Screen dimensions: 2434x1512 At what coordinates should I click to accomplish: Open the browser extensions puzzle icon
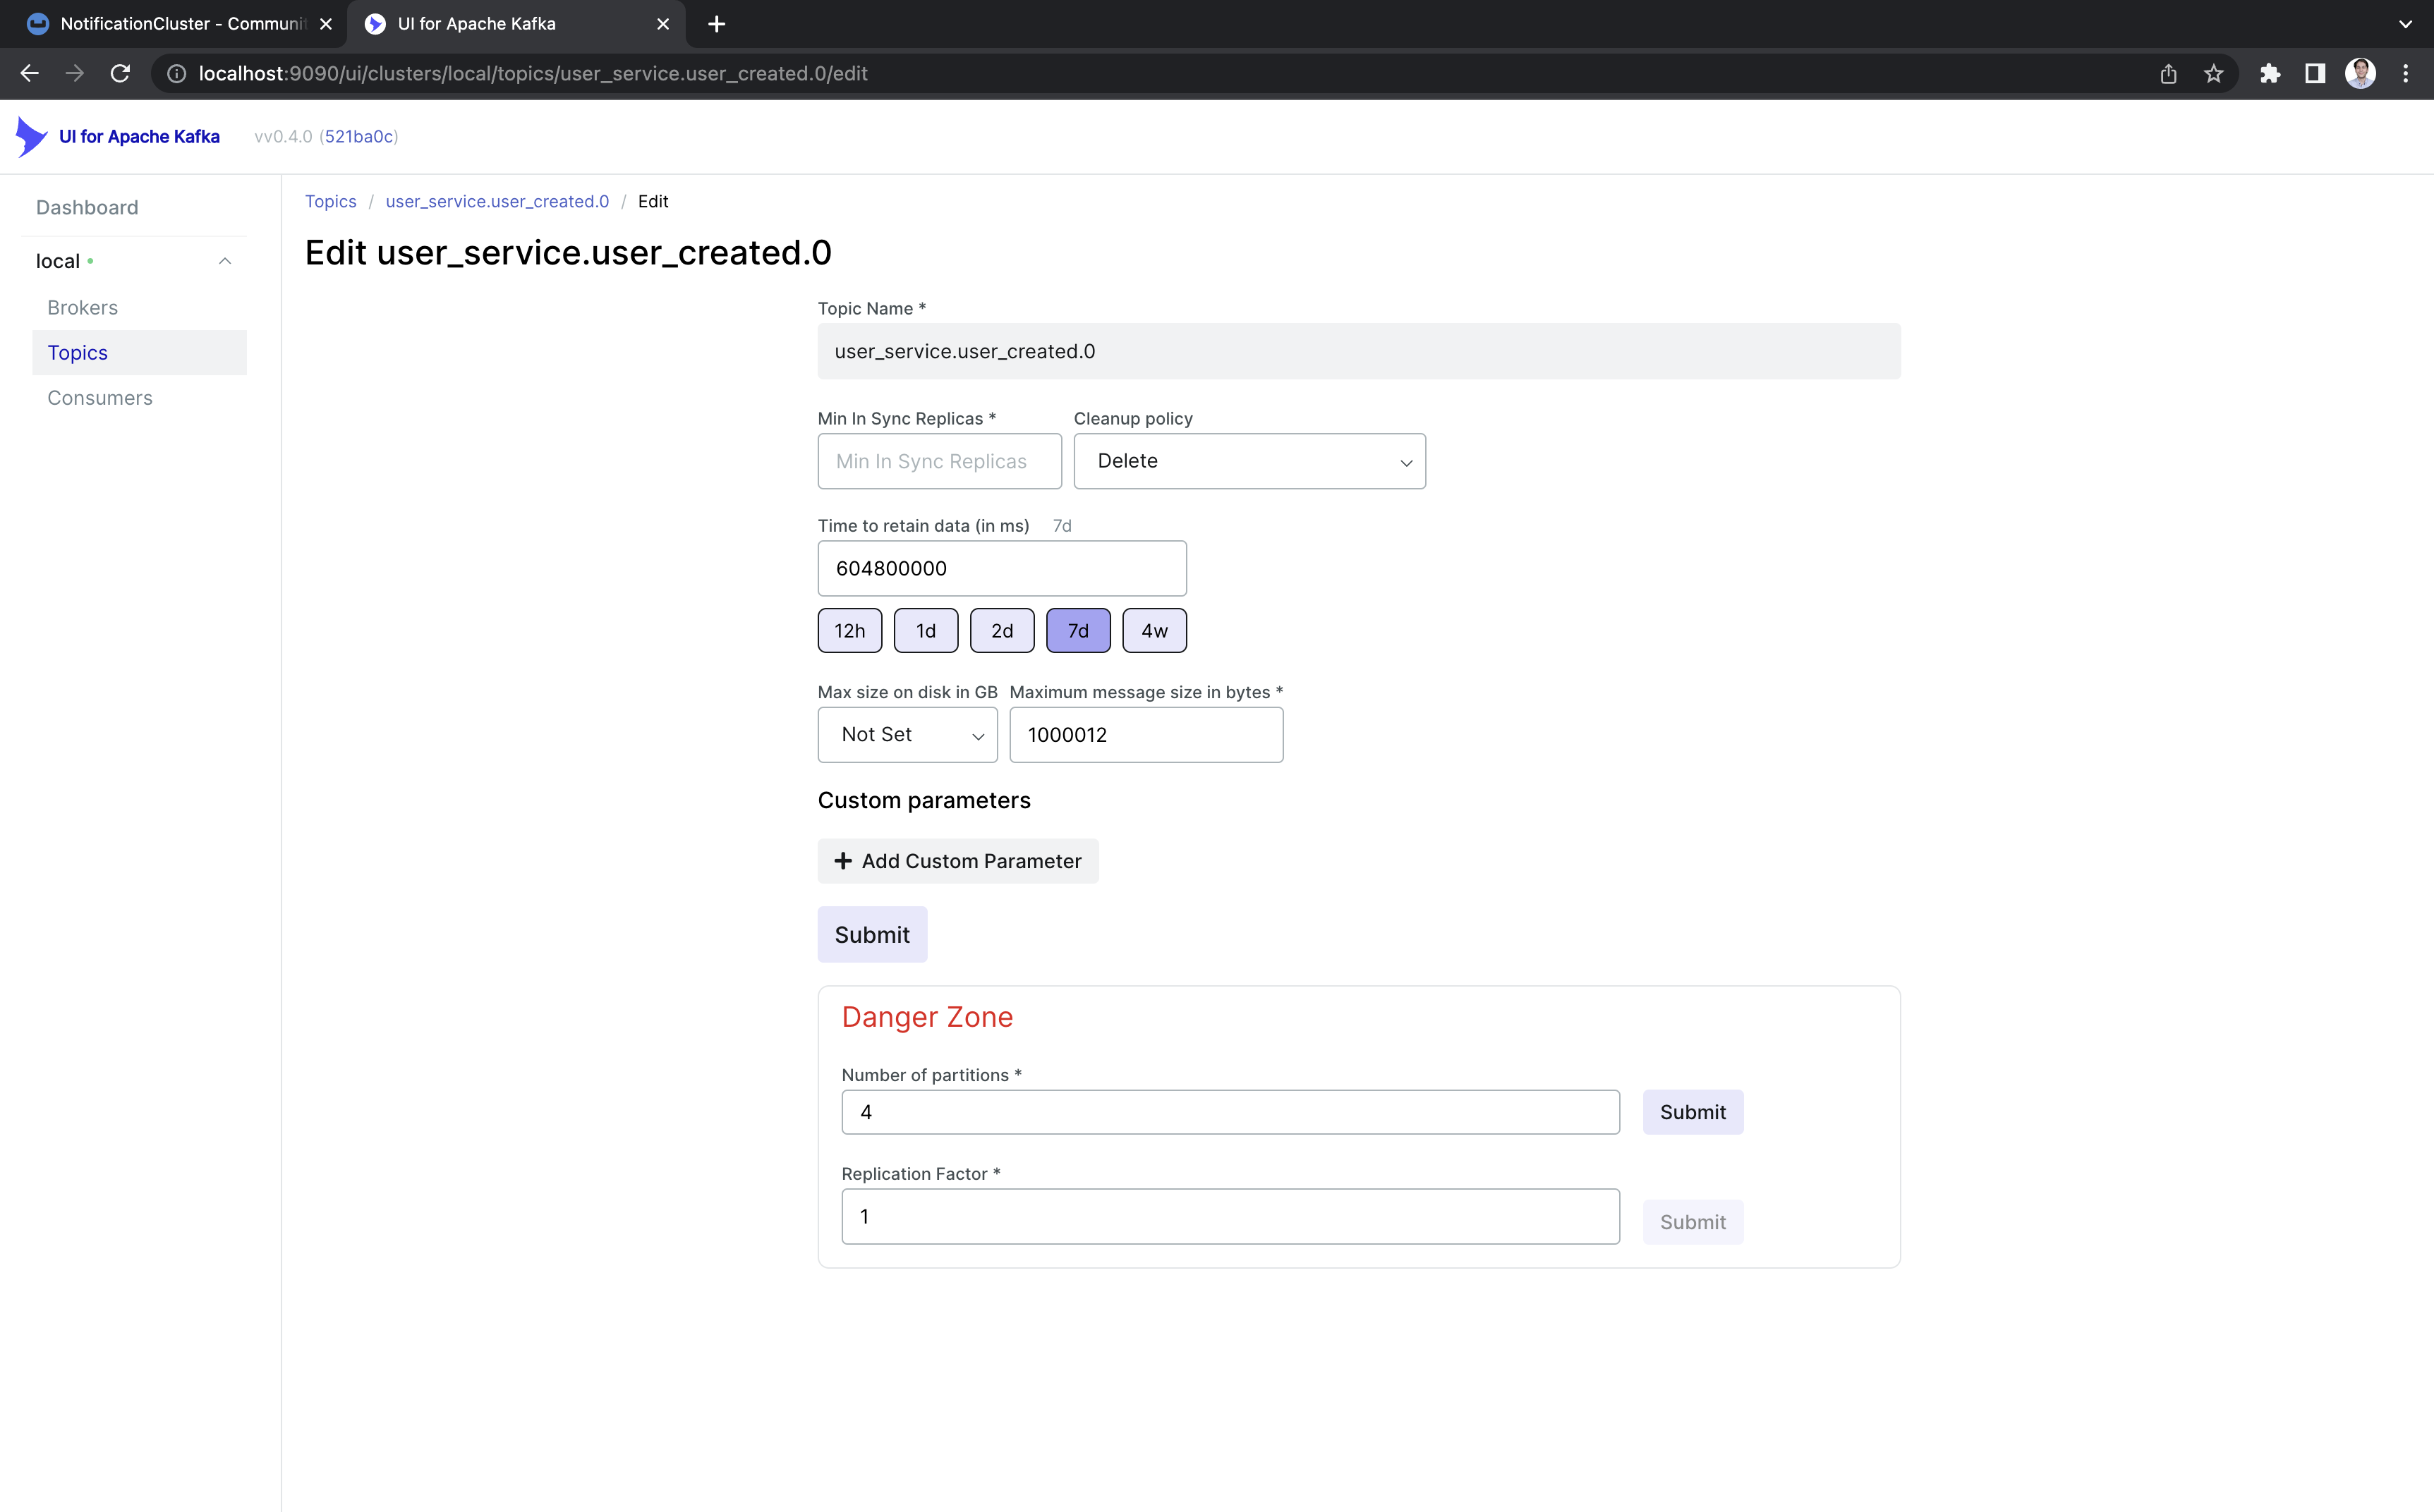coord(2269,74)
